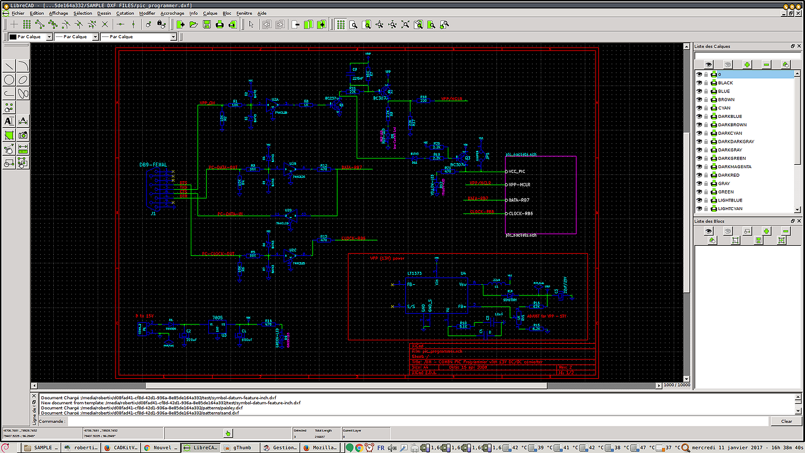Image resolution: width=805 pixels, height=453 pixels.
Task: Lock the BLUE layer padlock
Action: point(706,91)
